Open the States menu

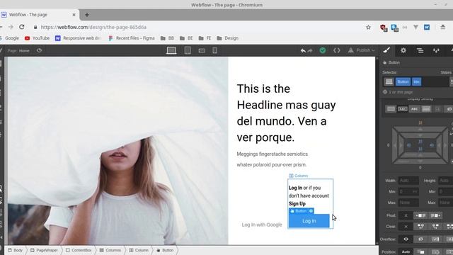[447, 72]
